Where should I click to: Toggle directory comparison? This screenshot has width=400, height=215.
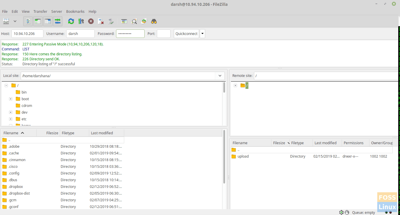pos(134,21)
